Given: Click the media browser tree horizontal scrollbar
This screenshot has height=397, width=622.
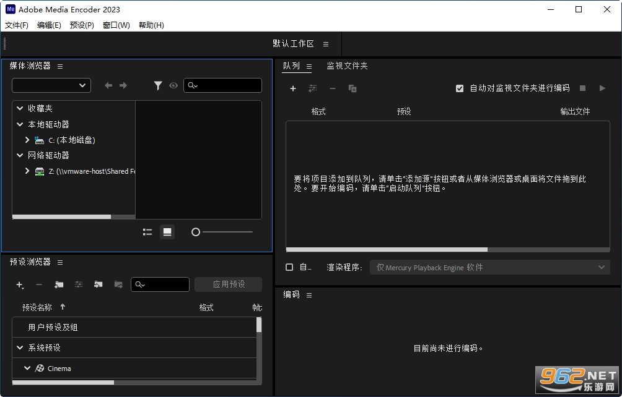Looking at the screenshot, I should point(61,217).
